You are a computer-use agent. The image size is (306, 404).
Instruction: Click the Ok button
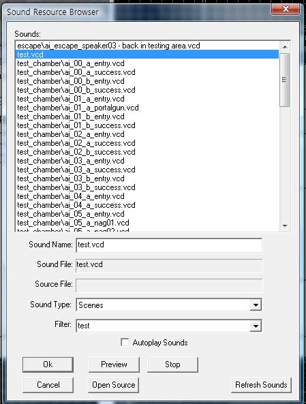[x=48, y=364]
